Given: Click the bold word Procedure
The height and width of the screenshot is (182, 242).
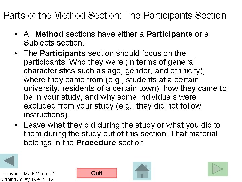Looking at the screenshot, I should 96,143.
